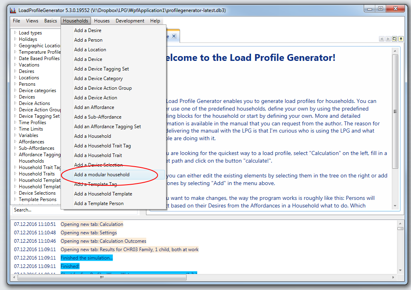Click log entry 'Opening new tab: Calculation'

(92, 224)
